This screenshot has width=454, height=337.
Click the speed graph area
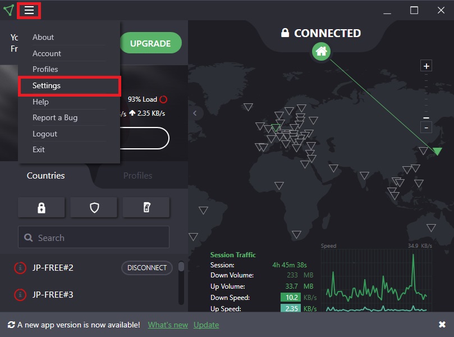pos(377,280)
